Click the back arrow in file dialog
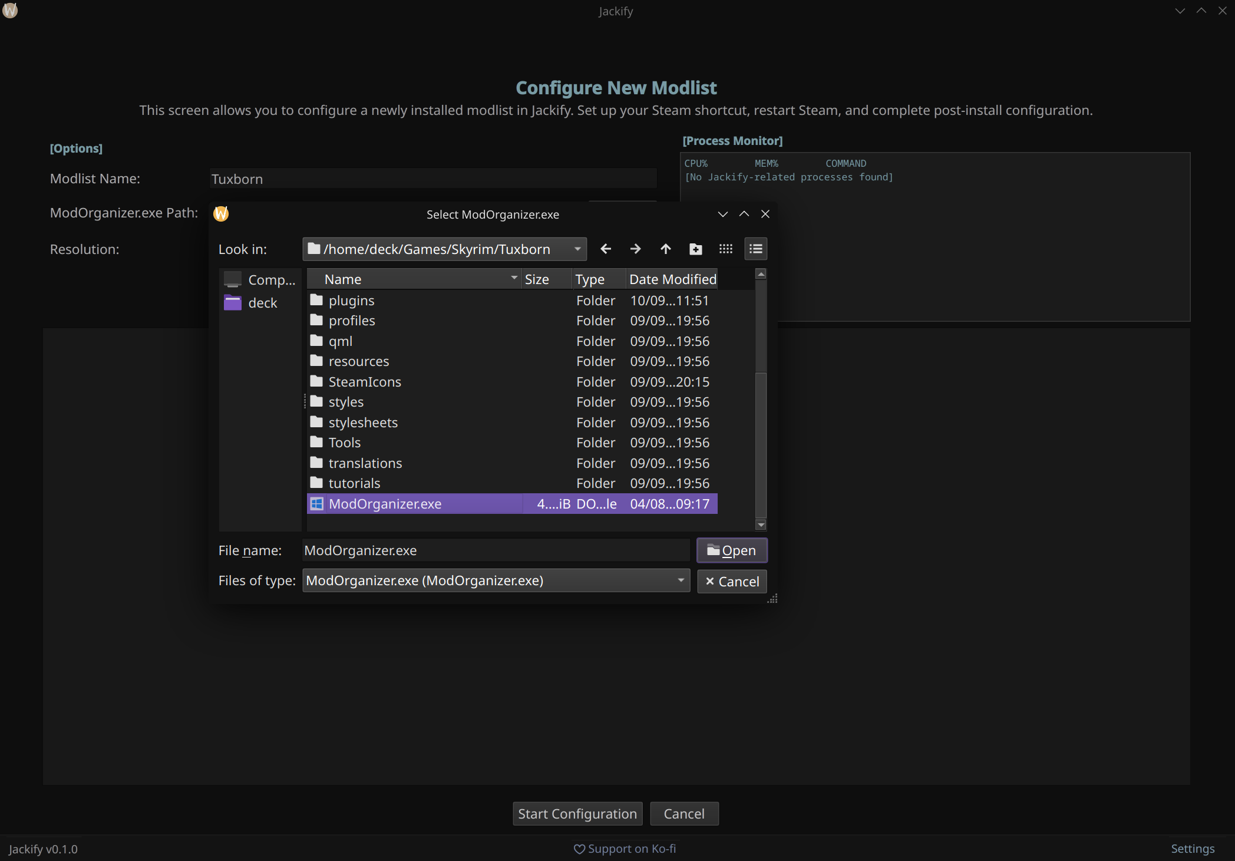The height and width of the screenshot is (861, 1235). pyautogui.click(x=605, y=249)
